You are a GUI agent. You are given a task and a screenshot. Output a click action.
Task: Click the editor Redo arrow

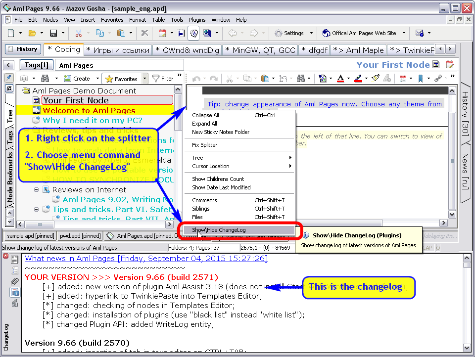tap(214, 79)
